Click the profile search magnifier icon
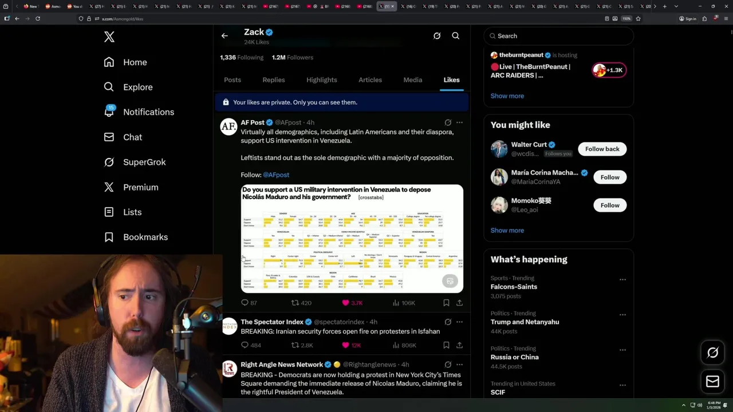 pyautogui.click(x=456, y=35)
